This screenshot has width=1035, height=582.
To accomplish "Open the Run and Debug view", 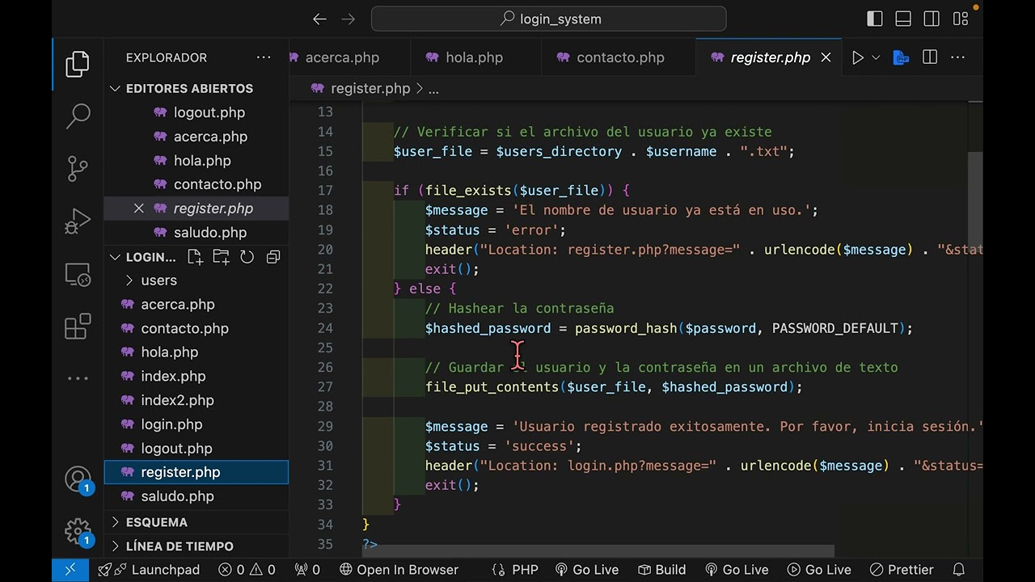I will point(78,220).
